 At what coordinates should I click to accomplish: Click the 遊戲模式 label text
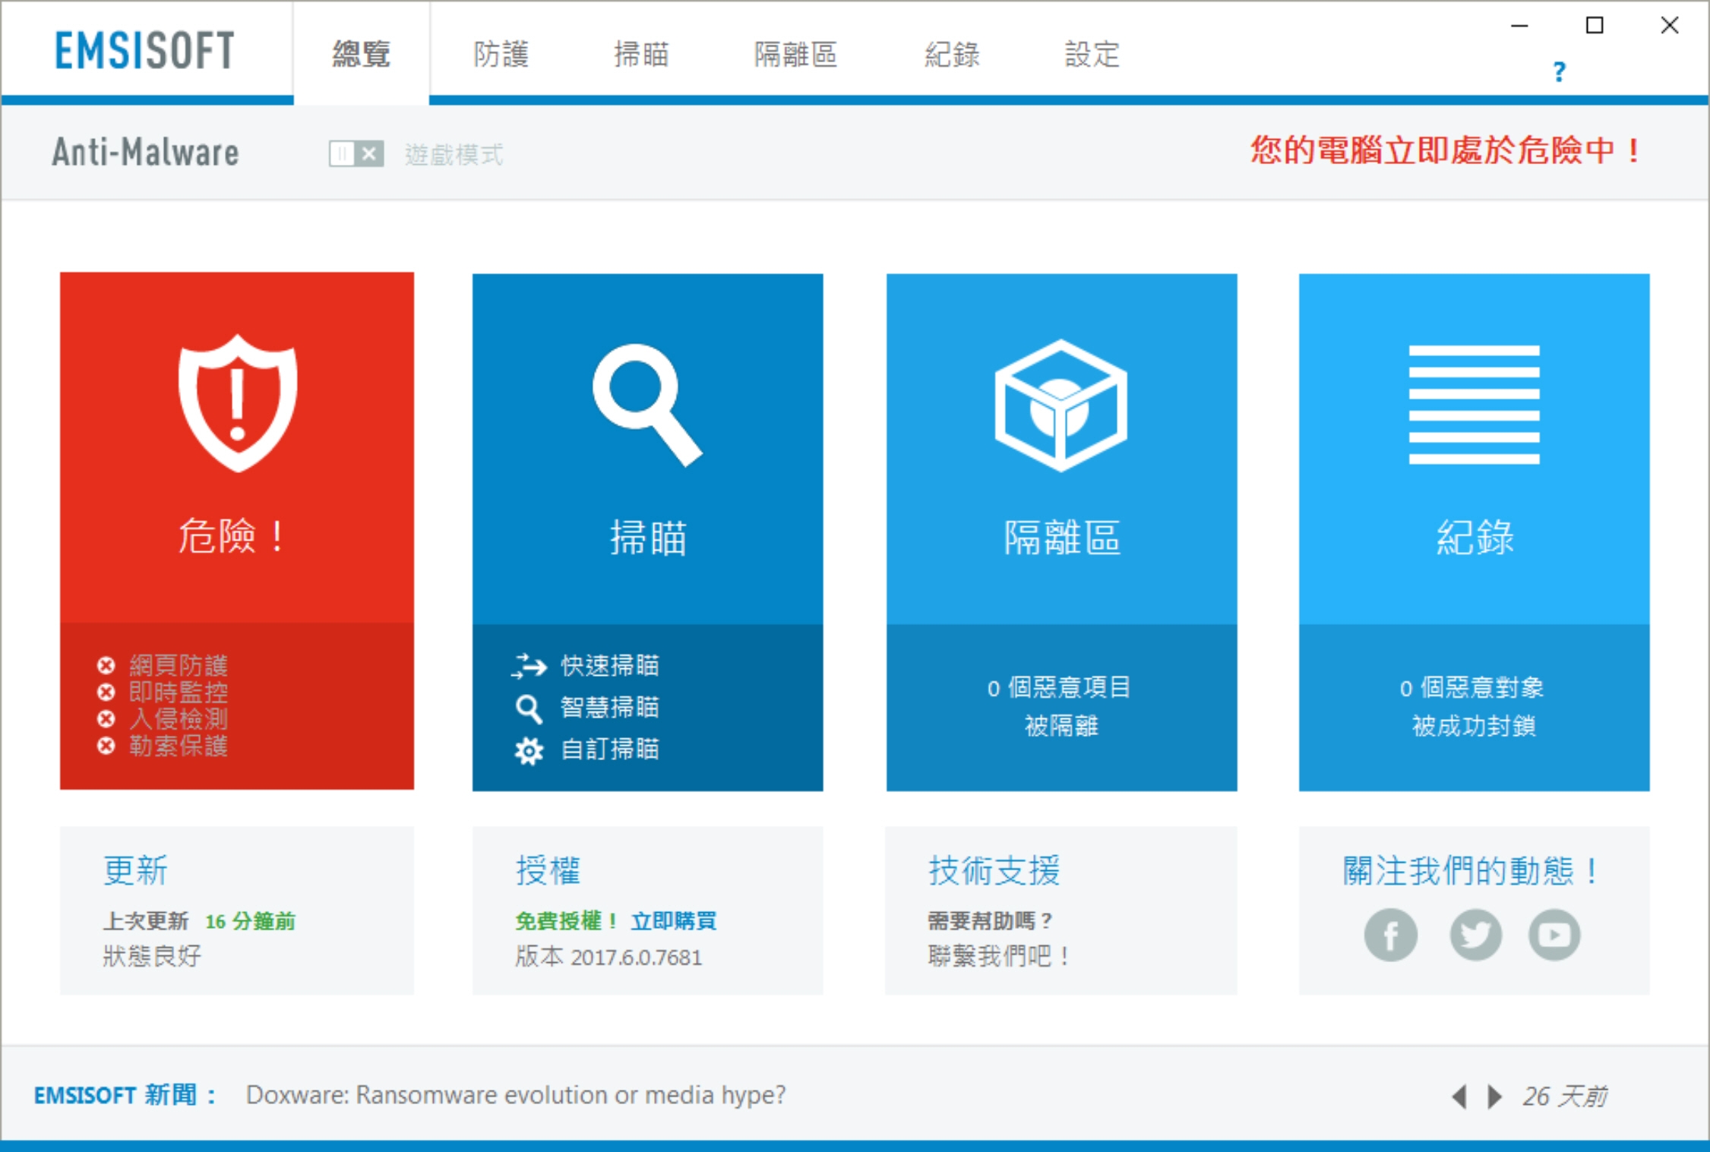point(454,155)
